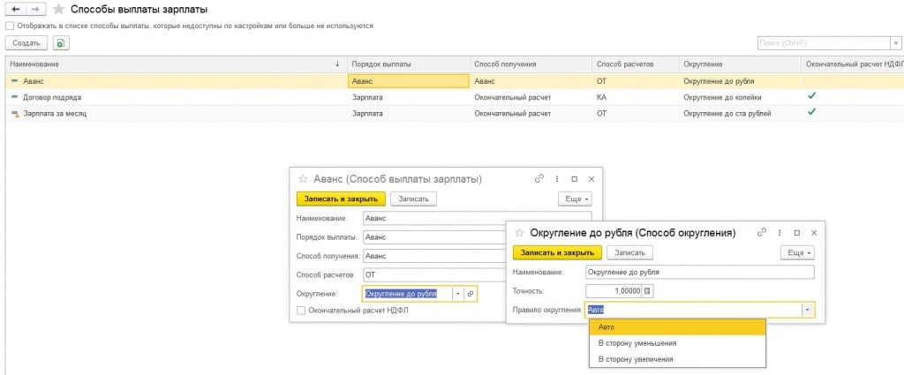The height and width of the screenshot is (375, 904).
Task: Click the Создать button
Action: [26, 42]
